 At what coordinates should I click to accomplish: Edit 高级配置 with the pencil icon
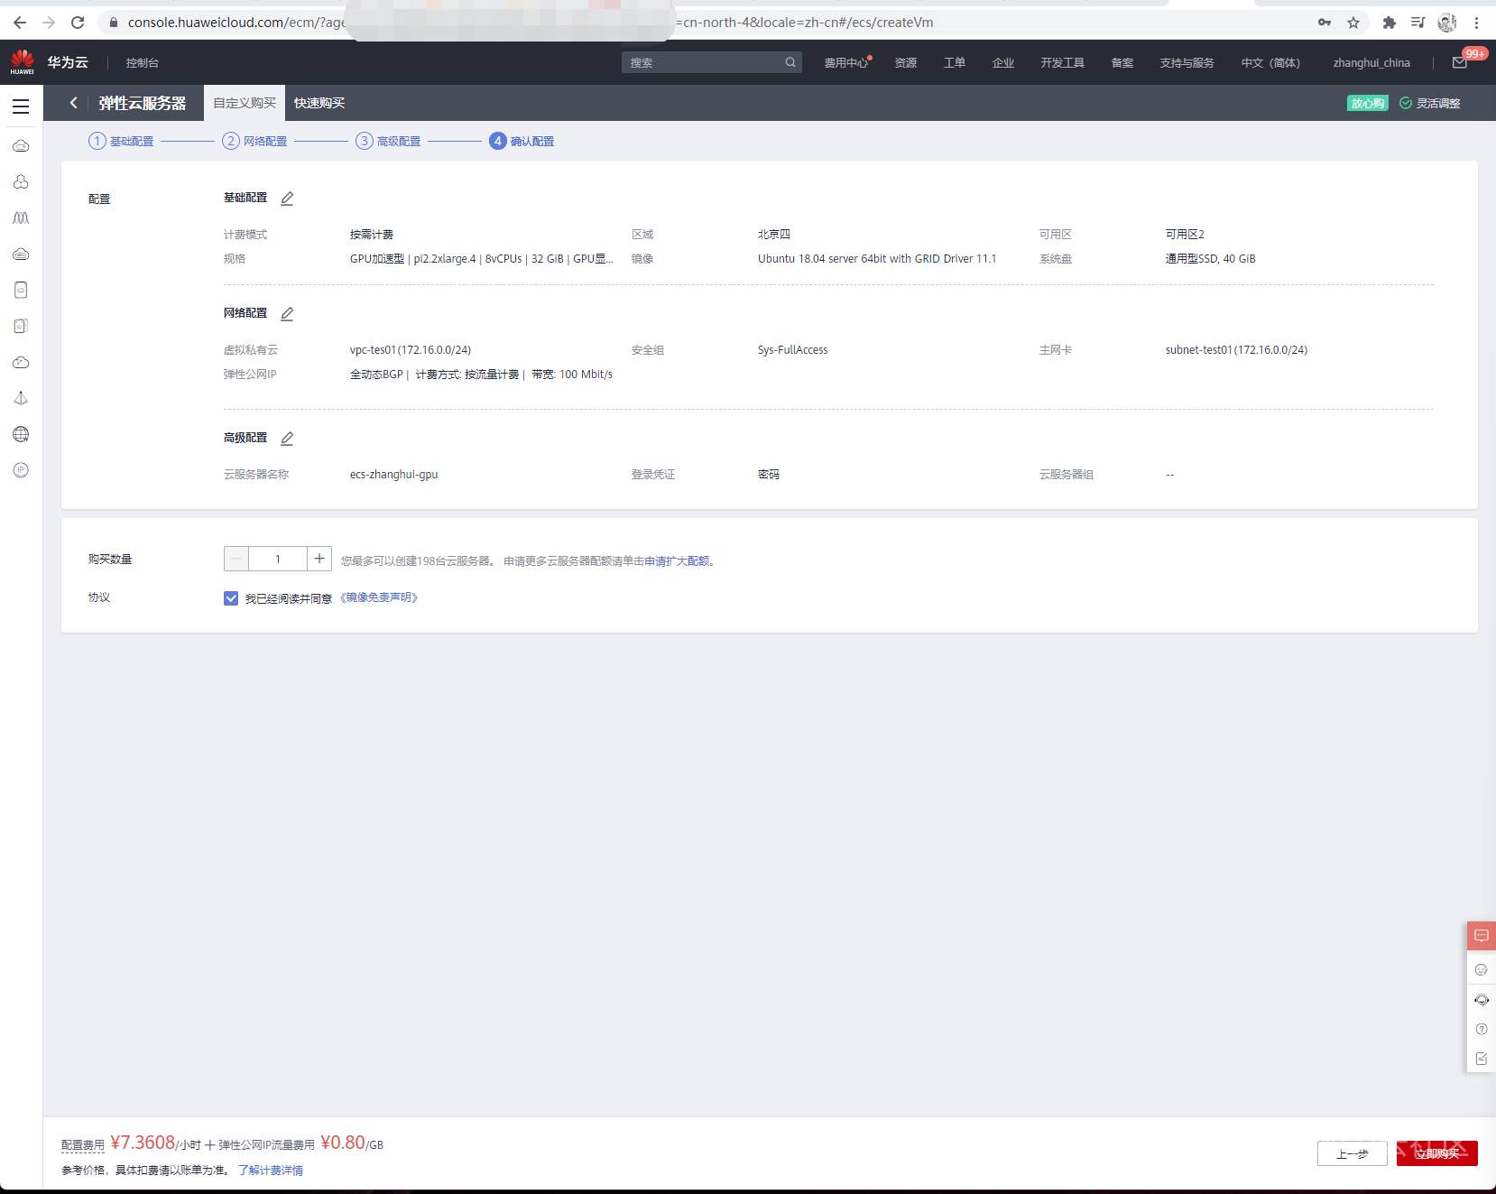pyautogui.click(x=287, y=439)
